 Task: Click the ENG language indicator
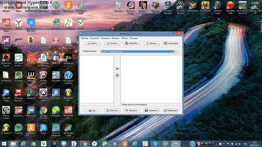pos(245,144)
